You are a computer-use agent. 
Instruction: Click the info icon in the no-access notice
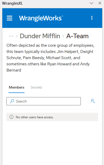tap(11, 117)
